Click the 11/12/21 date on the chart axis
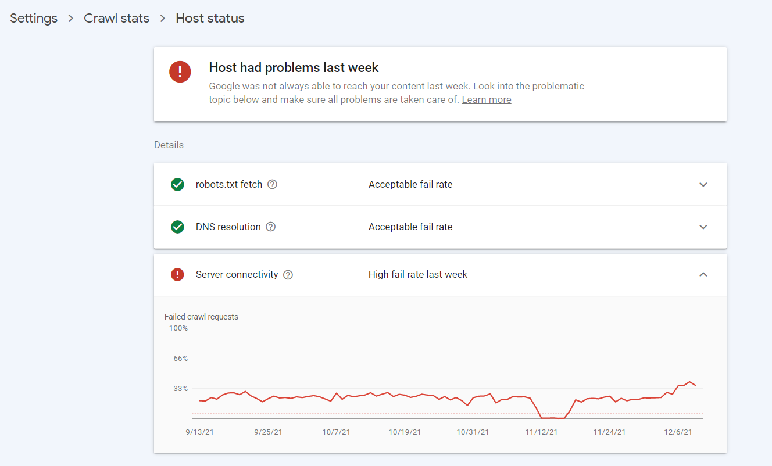Viewport: 772px width, 466px height. [x=541, y=432]
